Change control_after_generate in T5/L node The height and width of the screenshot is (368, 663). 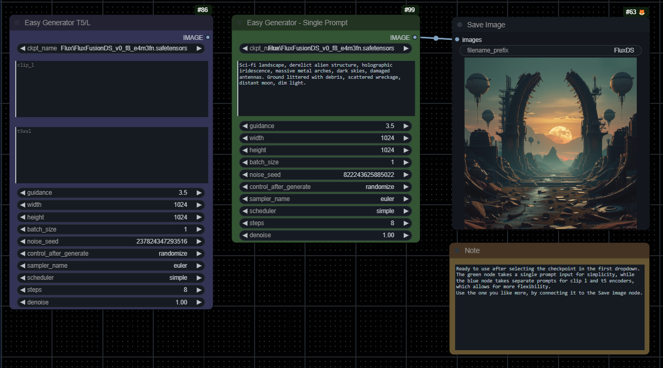(x=111, y=254)
